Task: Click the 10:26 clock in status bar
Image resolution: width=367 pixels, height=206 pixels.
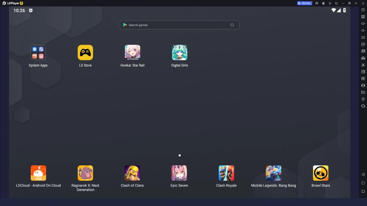Action: point(19,10)
